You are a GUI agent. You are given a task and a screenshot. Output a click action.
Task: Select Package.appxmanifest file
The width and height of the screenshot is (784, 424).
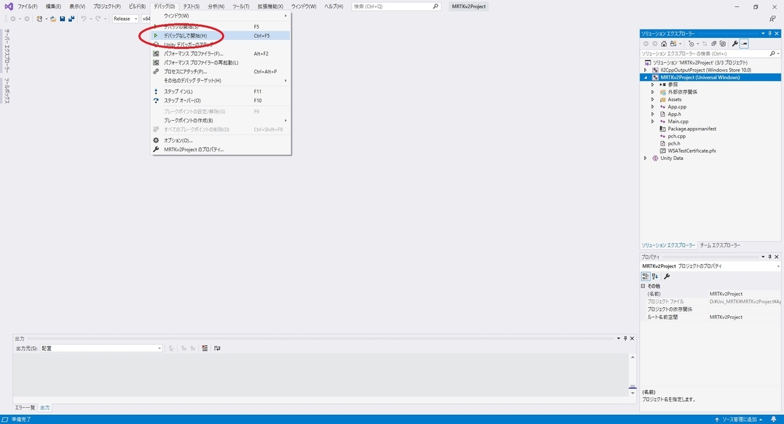[692, 129]
